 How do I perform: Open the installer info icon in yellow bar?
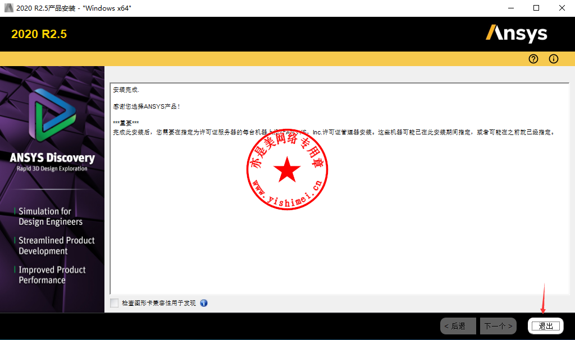click(x=553, y=59)
